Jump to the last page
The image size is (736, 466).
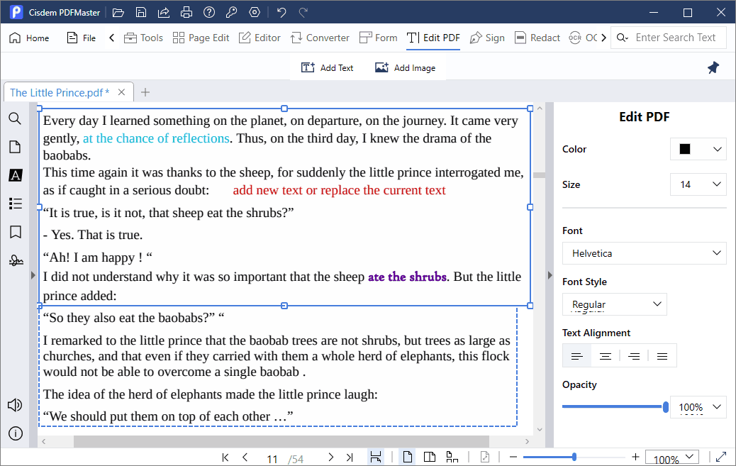pos(350,457)
